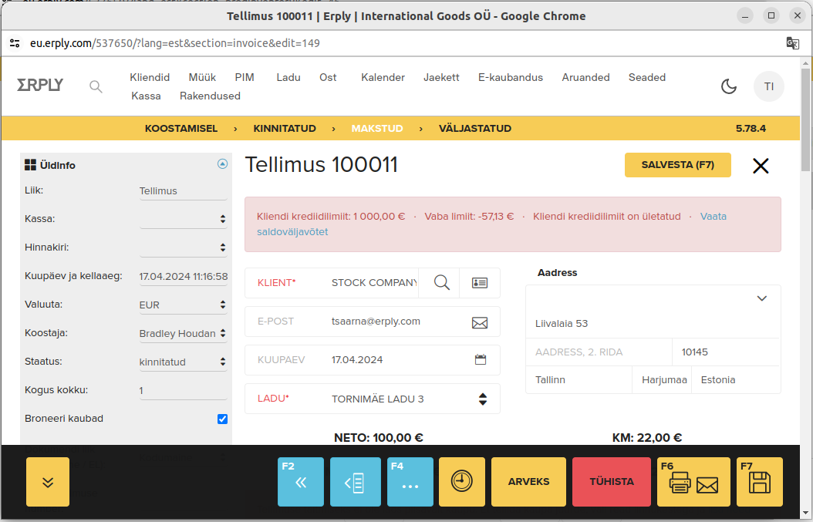The width and height of the screenshot is (813, 522).
Task: Click the Estonia country field
Action: (x=736, y=380)
